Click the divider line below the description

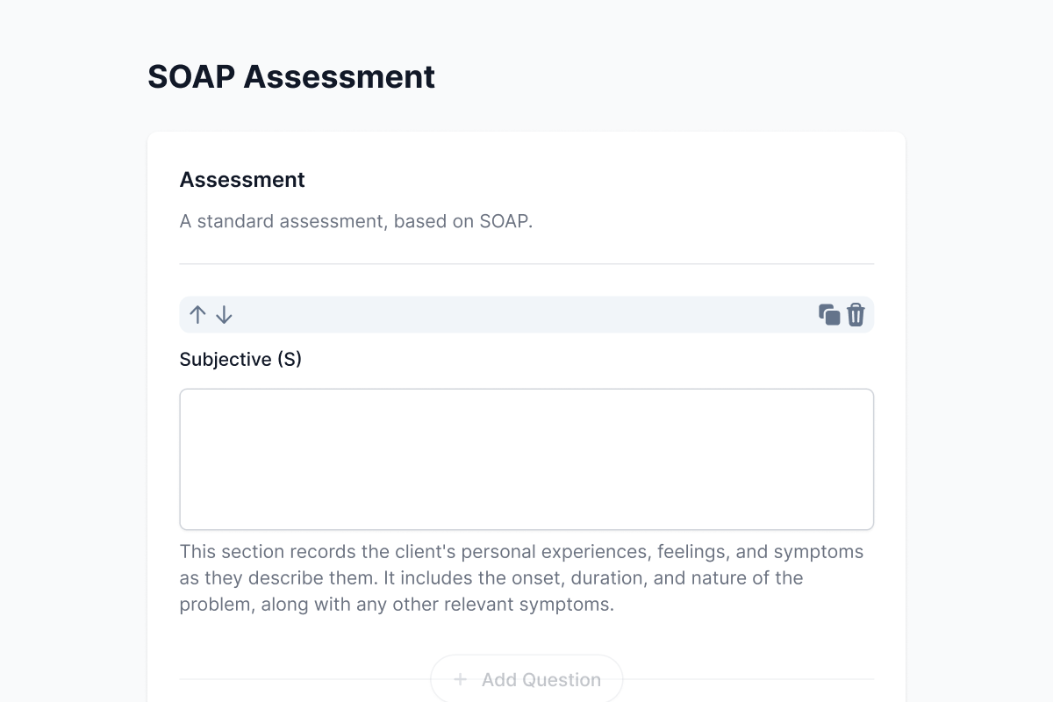526,263
